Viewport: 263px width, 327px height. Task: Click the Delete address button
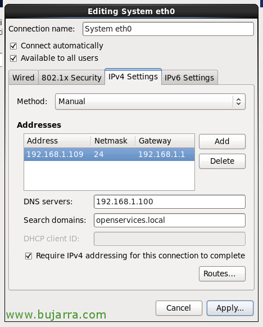(222, 161)
